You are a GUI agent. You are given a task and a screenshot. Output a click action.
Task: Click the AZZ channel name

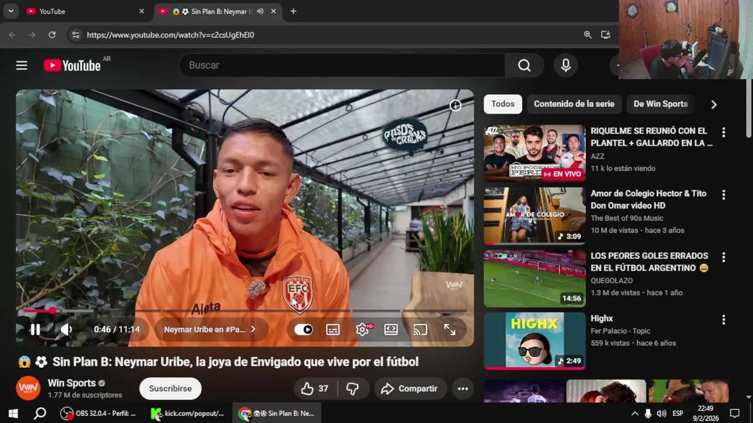pos(597,156)
